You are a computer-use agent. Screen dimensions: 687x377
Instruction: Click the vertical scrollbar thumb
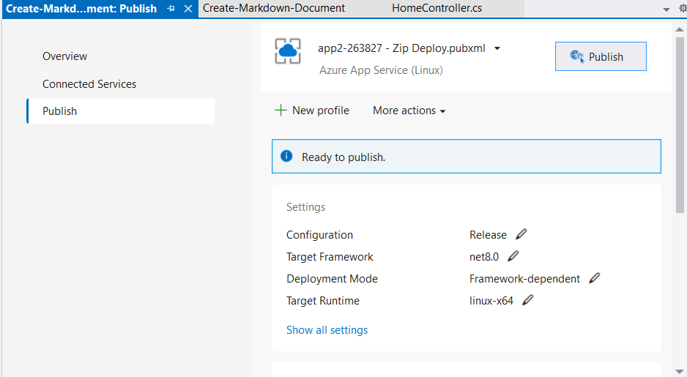tap(680, 124)
